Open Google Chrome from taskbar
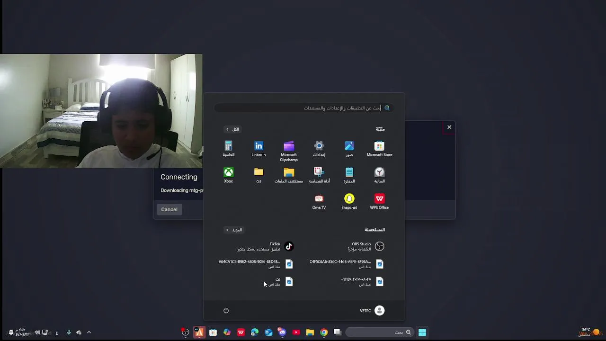Image resolution: width=606 pixels, height=341 pixels. pyautogui.click(x=324, y=332)
